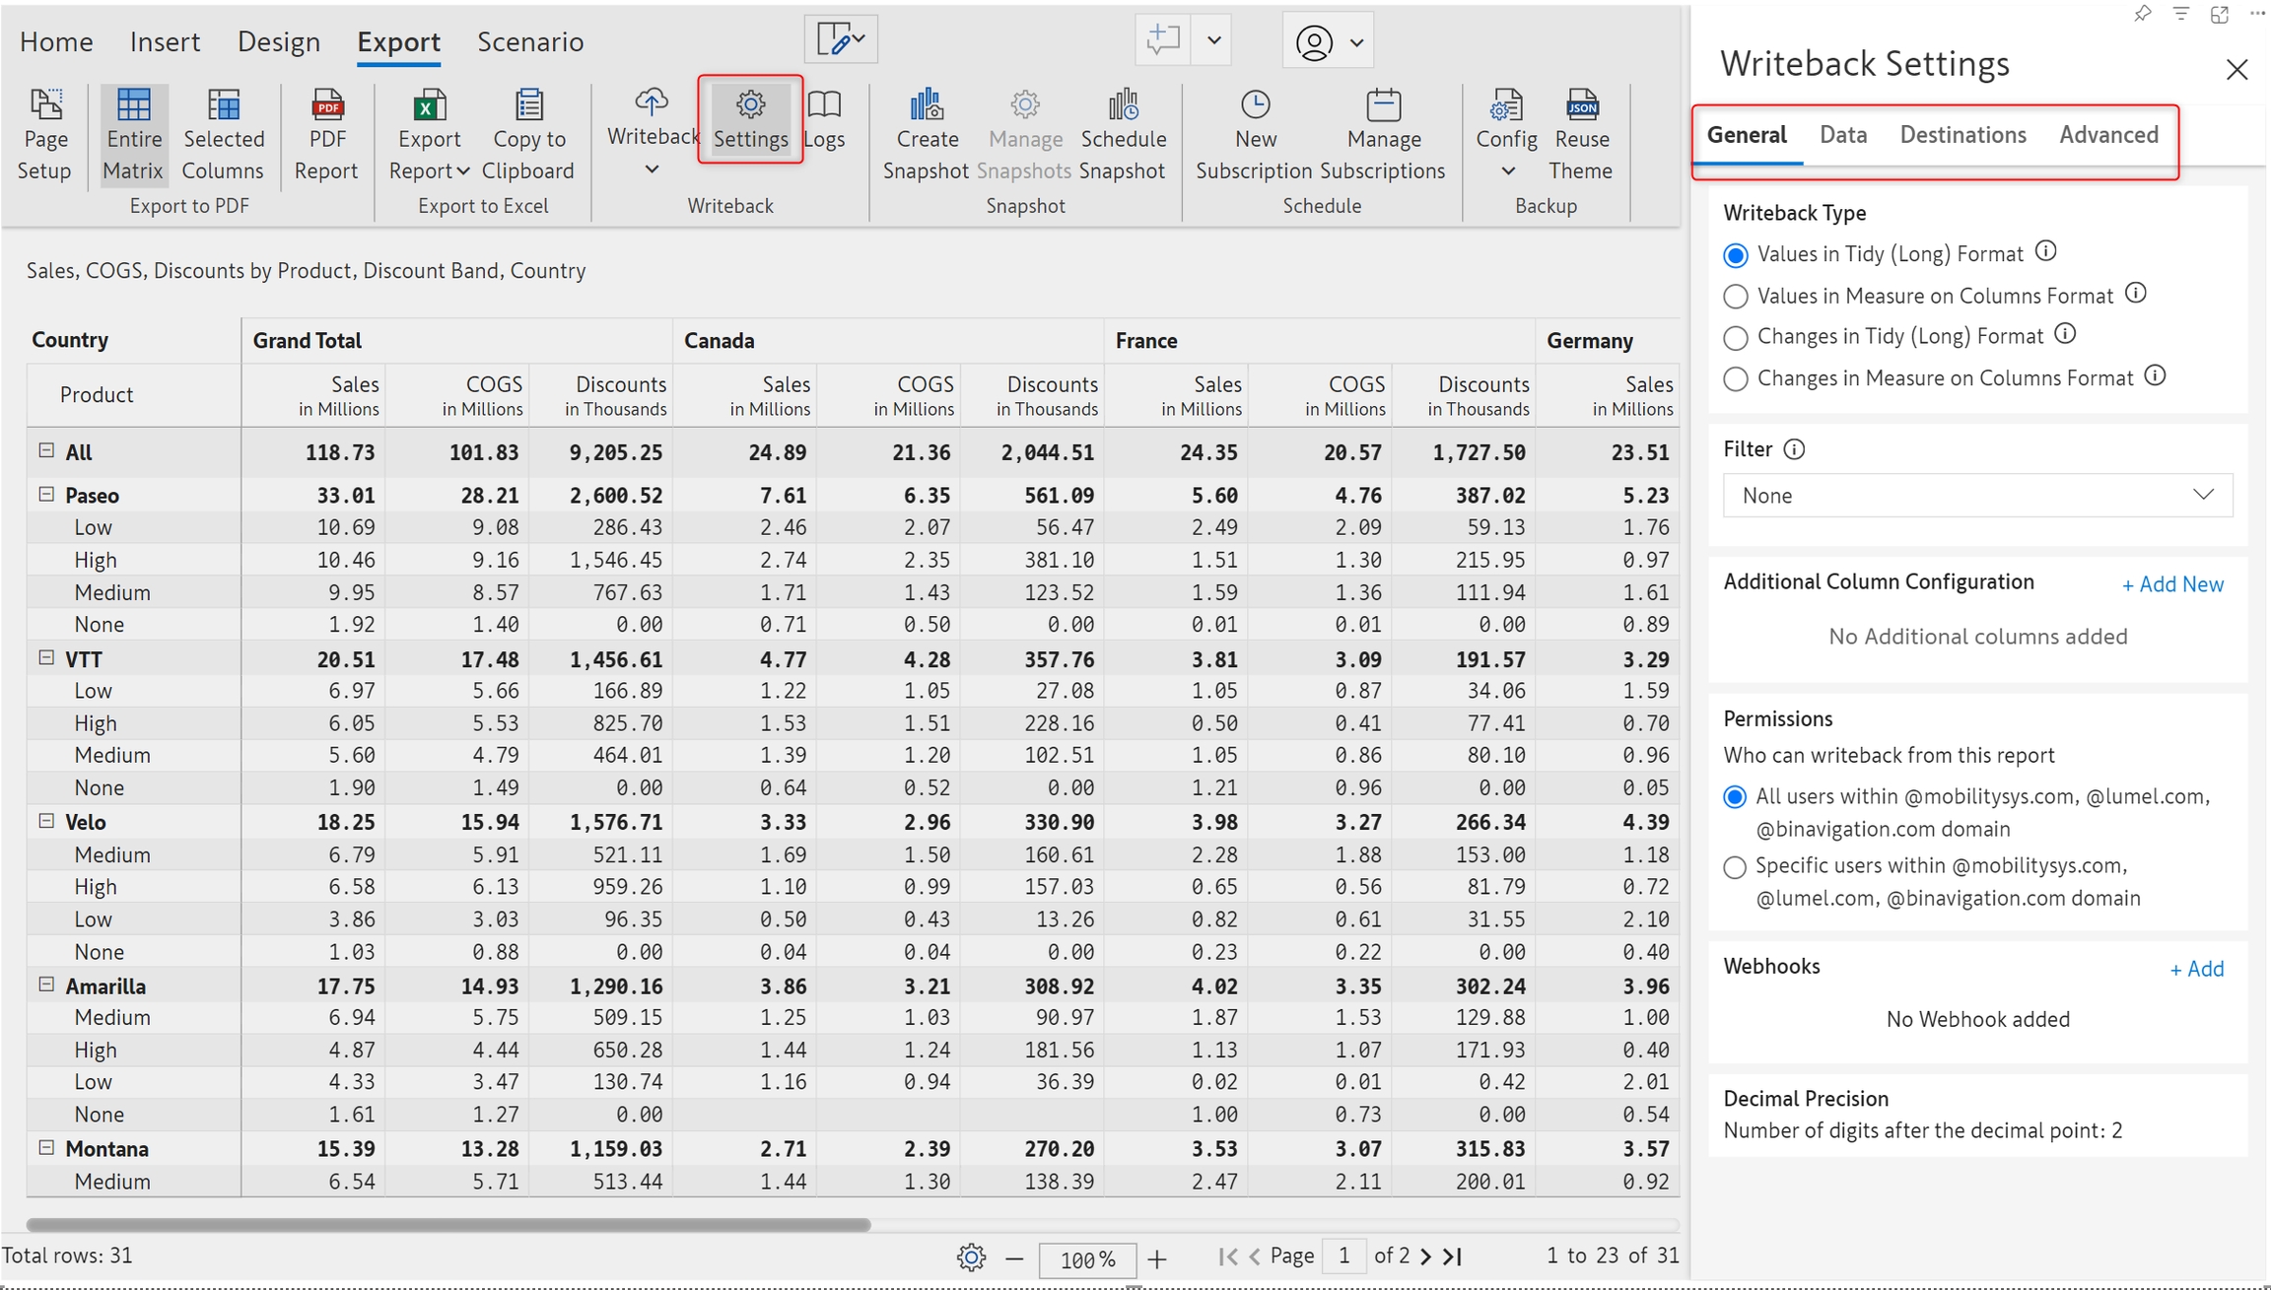Screen dimensions: 2271x1290
Task: Click Create Snapshot icon
Action: (x=927, y=105)
